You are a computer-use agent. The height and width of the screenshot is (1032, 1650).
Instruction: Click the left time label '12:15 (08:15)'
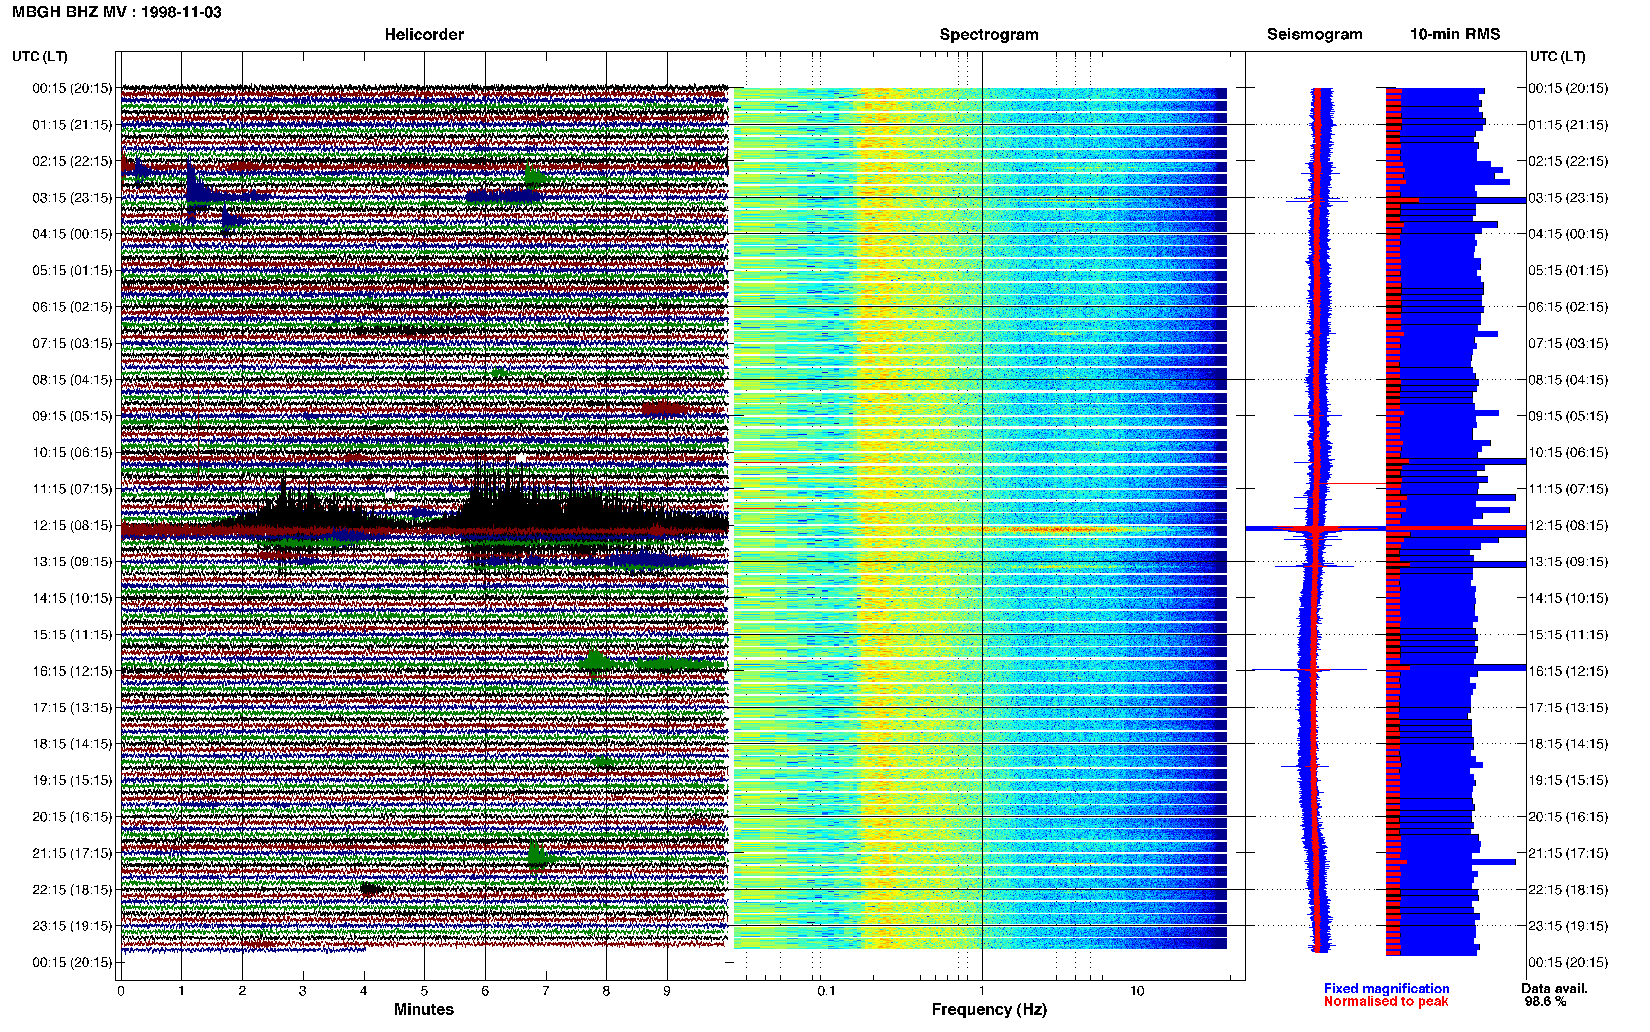click(72, 526)
